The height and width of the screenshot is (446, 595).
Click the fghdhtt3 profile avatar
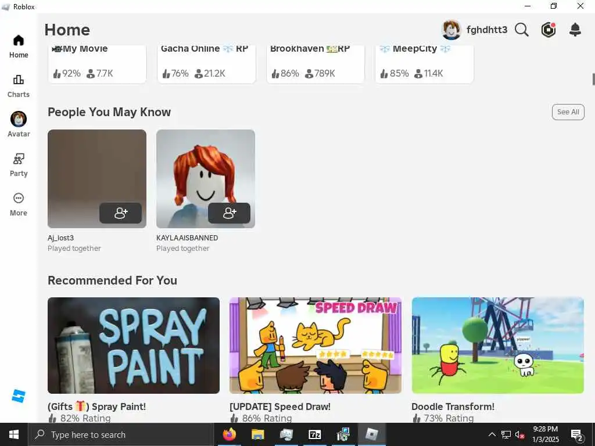click(451, 30)
